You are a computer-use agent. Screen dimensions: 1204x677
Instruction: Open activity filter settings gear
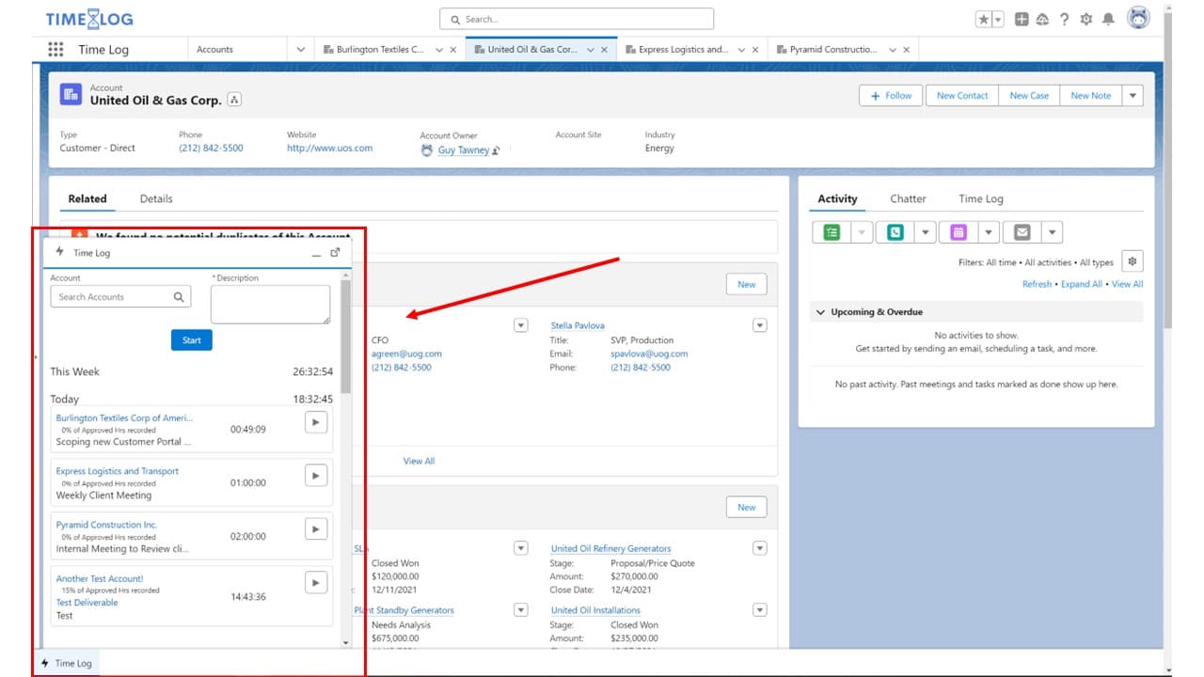coord(1133,261)
